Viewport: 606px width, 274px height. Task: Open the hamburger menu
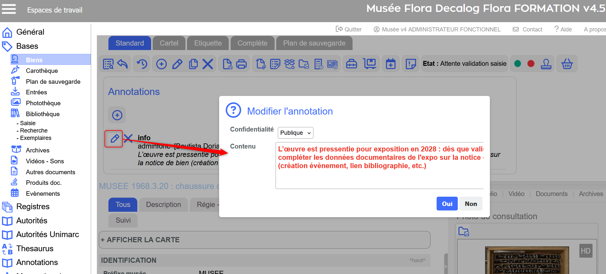click(x=9, y=9)
